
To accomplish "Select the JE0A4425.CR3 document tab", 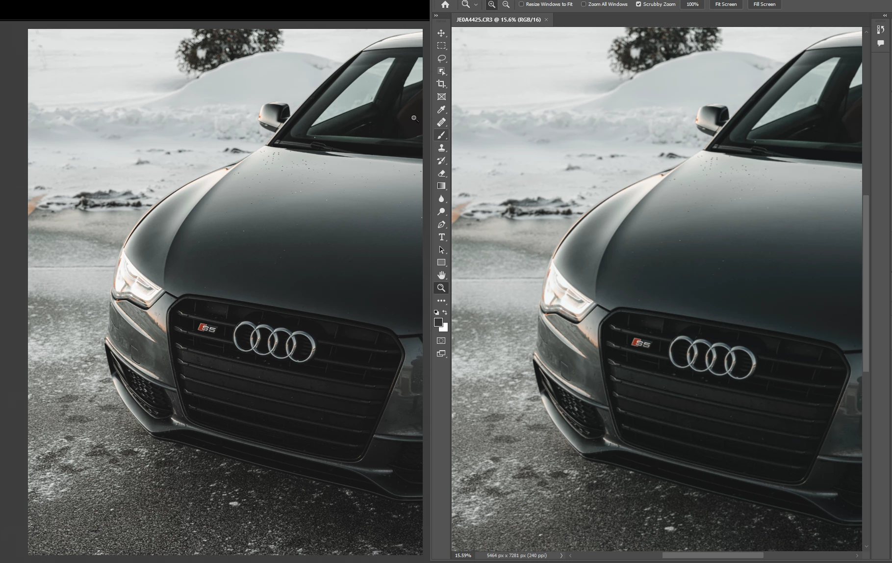I will [498, 20].
